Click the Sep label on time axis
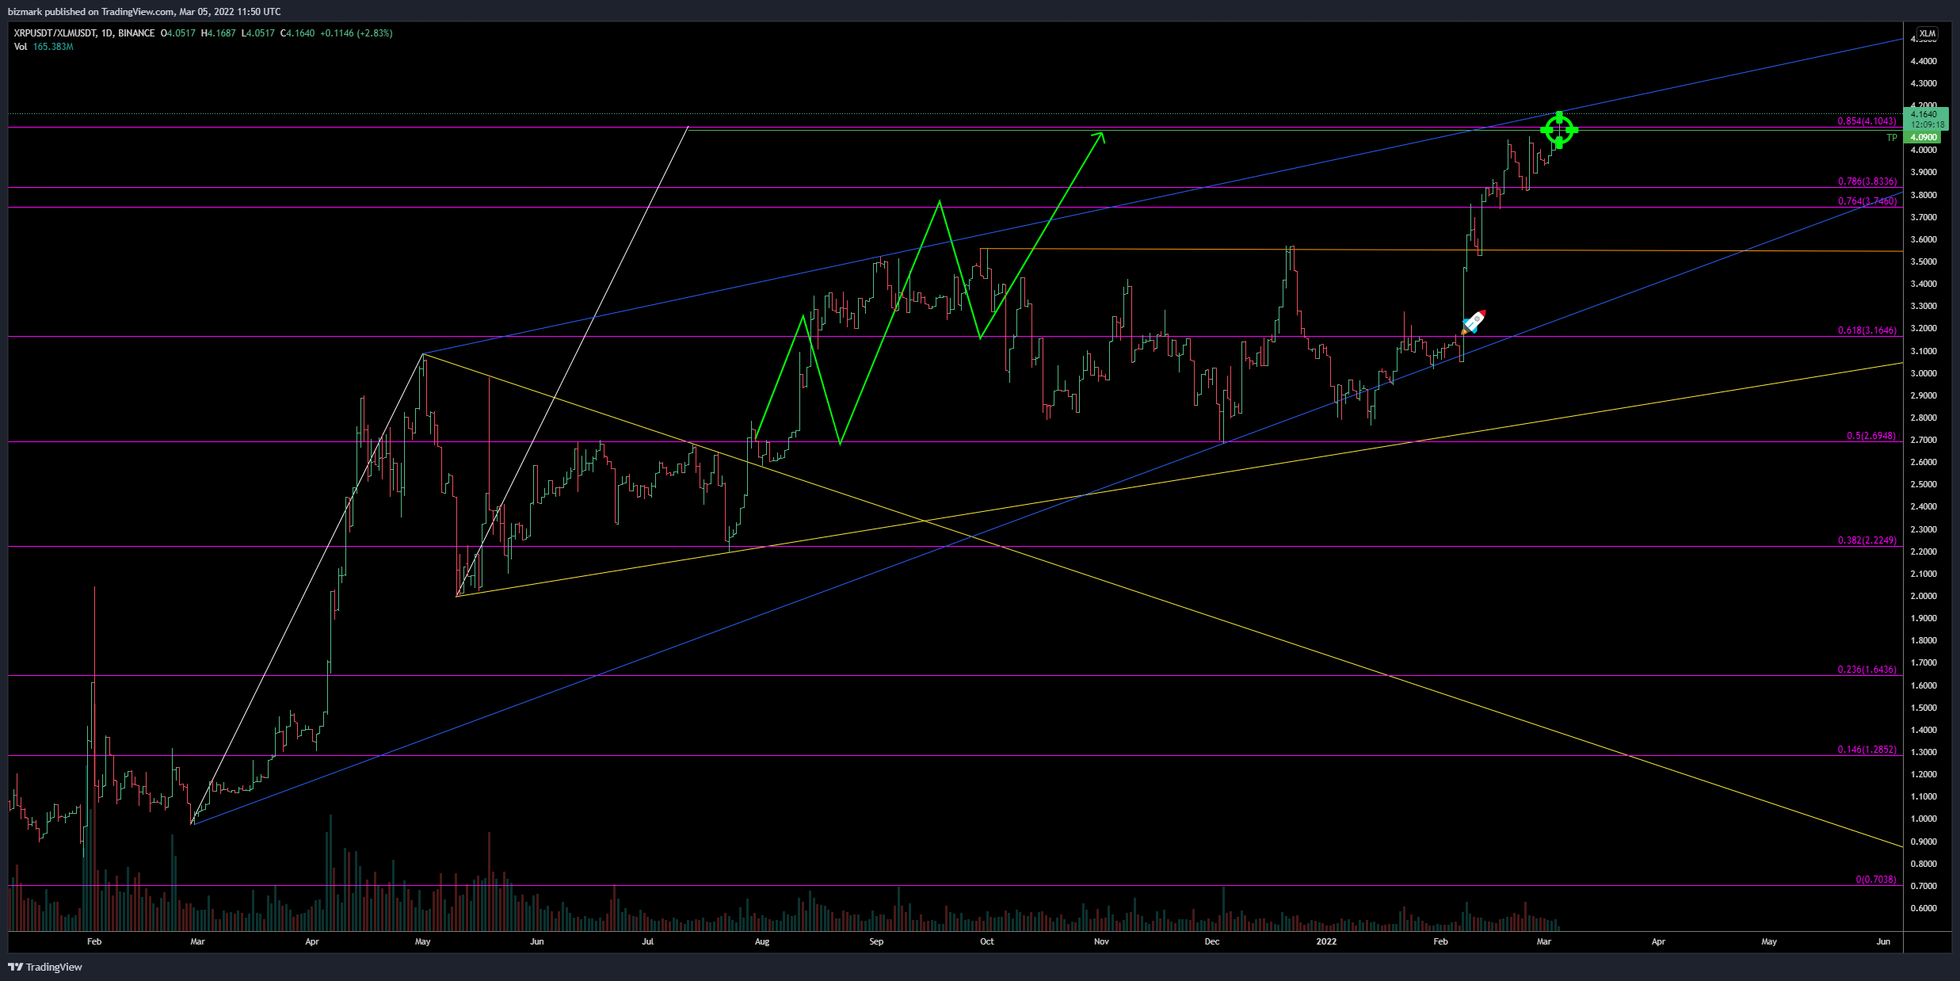Screen dimensions: 1960x981 click(876, 941)
